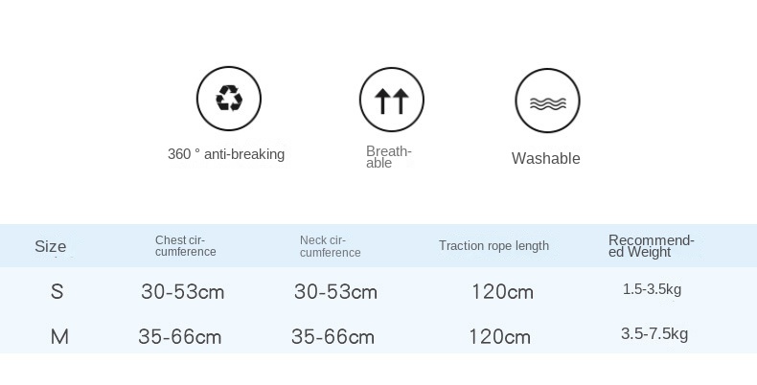Click the "Breathable" label text
Screen dimensions: 757x385
click(388, 157)
